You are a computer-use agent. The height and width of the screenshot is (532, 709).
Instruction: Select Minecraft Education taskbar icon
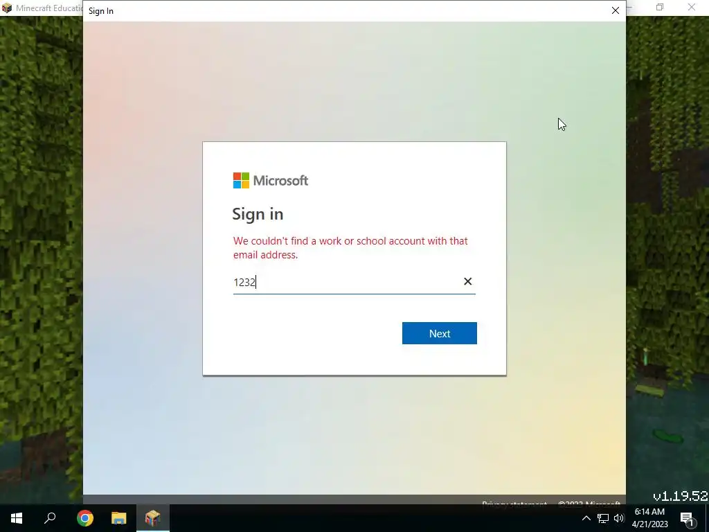[153, 518]
